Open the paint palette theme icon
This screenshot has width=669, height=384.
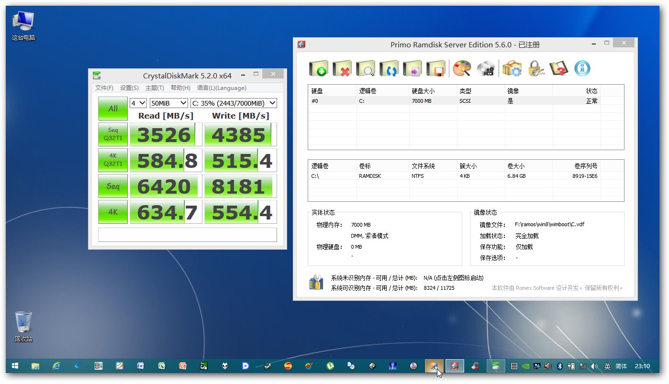point(462,68)
